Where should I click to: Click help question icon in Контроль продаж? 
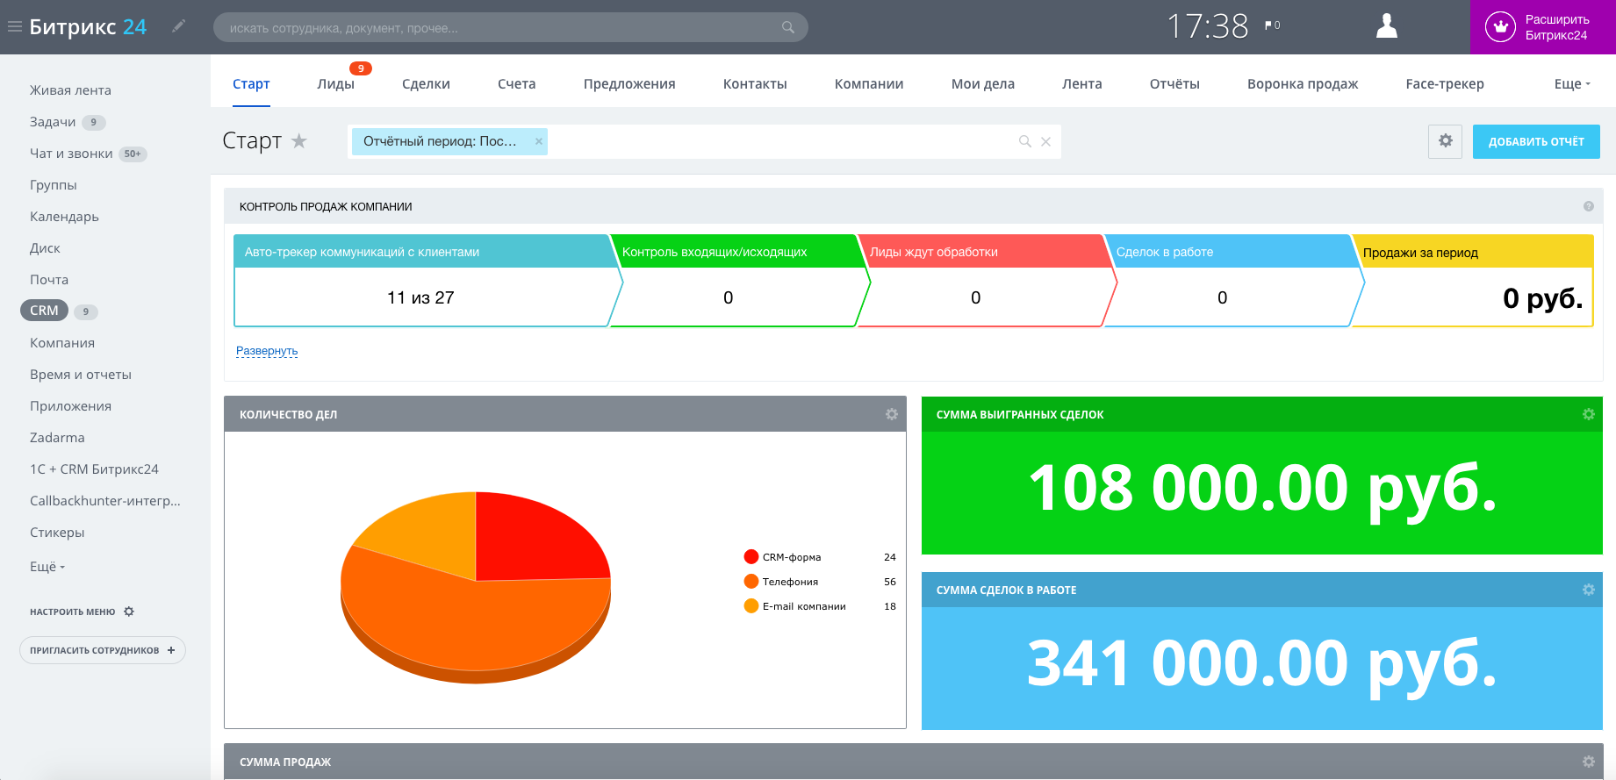pos(1588,206)
